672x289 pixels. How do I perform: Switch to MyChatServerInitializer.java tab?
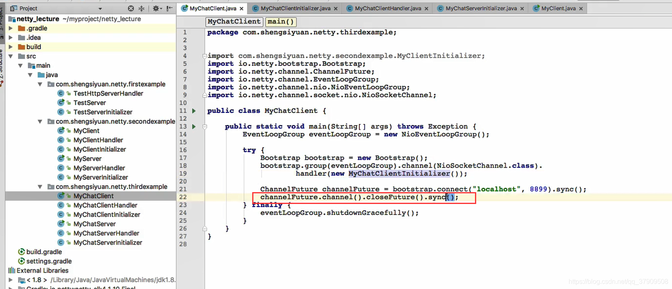point(481,8)
